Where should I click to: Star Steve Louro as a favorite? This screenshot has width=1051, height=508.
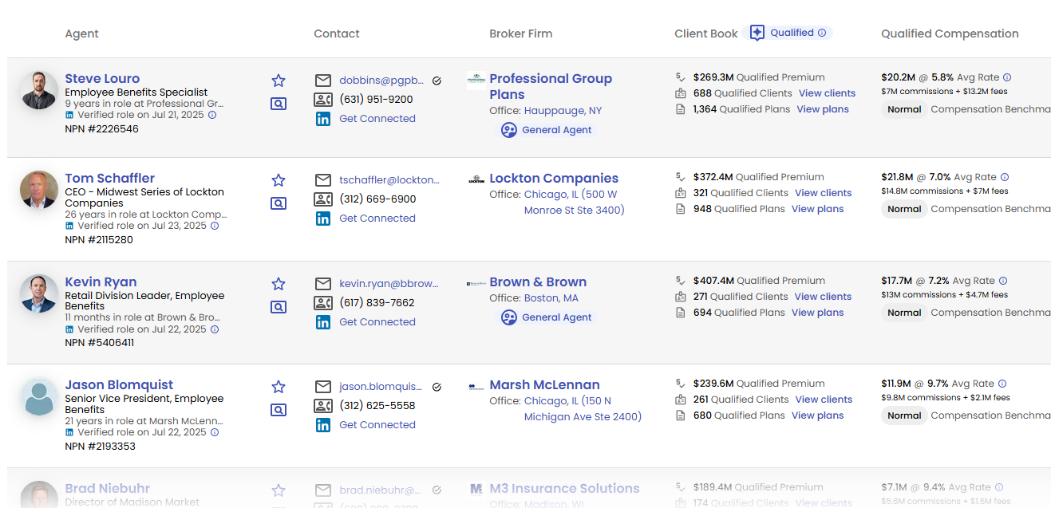point(279,81)
